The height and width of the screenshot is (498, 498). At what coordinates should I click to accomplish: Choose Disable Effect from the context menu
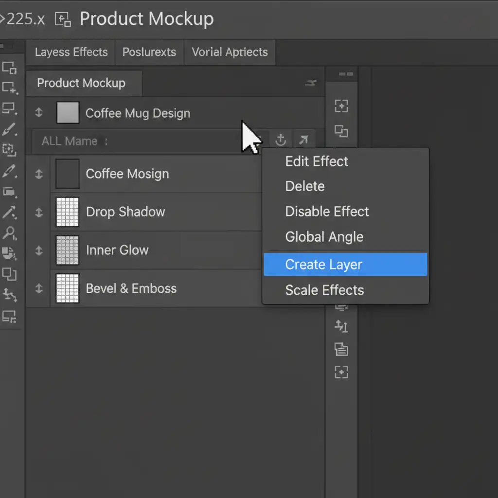click(x=327, y=212)
